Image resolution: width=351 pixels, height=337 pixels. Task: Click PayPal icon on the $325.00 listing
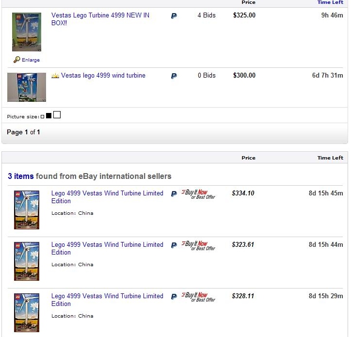[174, 16]
